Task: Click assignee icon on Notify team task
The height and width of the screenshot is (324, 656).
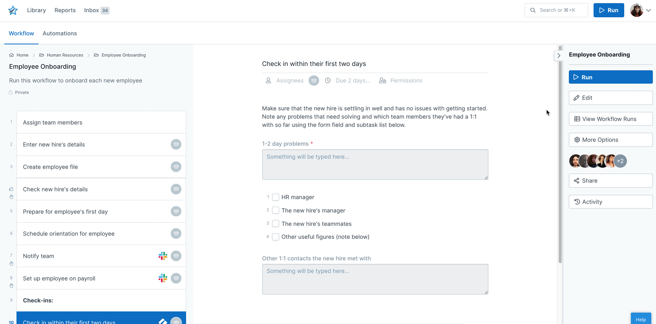Action: tap(176, 256)
